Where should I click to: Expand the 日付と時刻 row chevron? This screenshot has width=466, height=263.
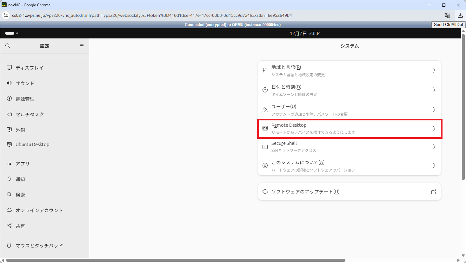pyautogui.click(x=434, y=90)
